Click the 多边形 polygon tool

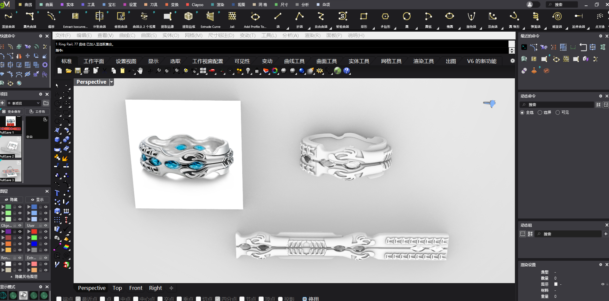pyautogui.click(x=385, y=17)
